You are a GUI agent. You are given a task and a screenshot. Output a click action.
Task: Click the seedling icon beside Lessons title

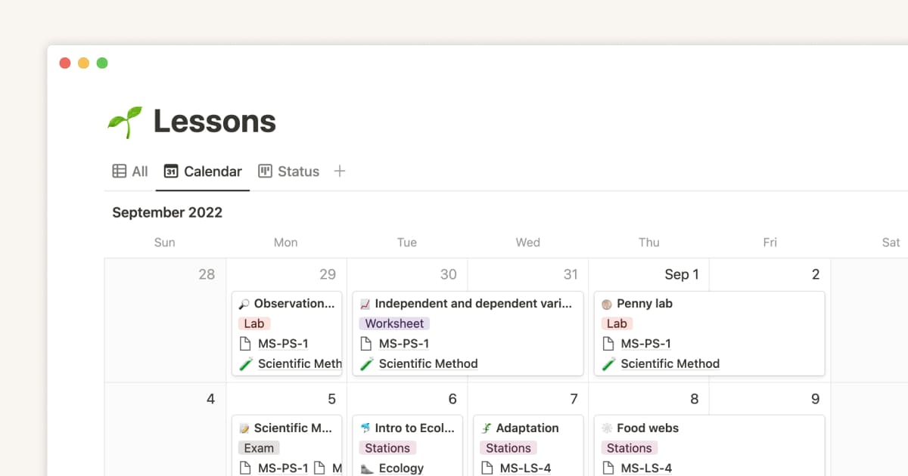pyautogui.click(x=125, y=122)
